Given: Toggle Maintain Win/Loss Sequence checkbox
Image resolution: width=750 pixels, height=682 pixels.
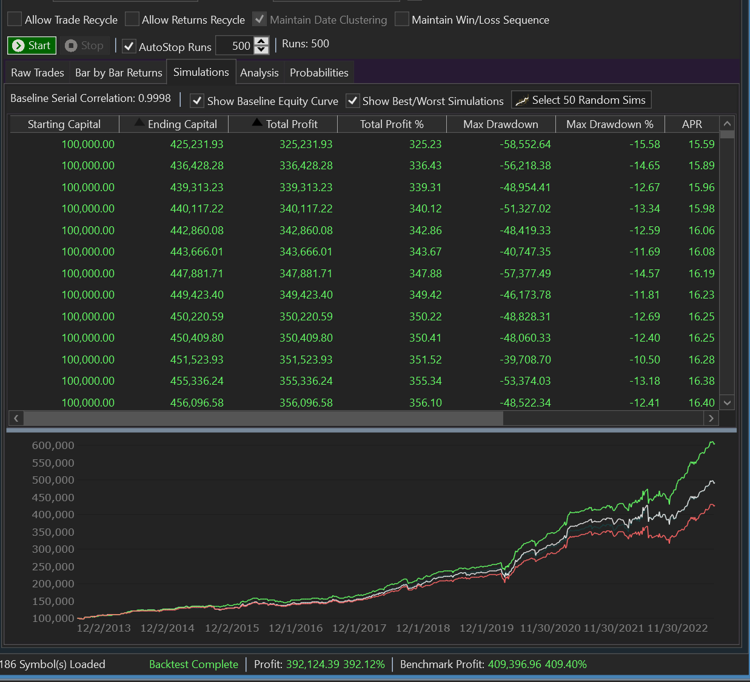Looking at the screenshot, I should point(402,19).
